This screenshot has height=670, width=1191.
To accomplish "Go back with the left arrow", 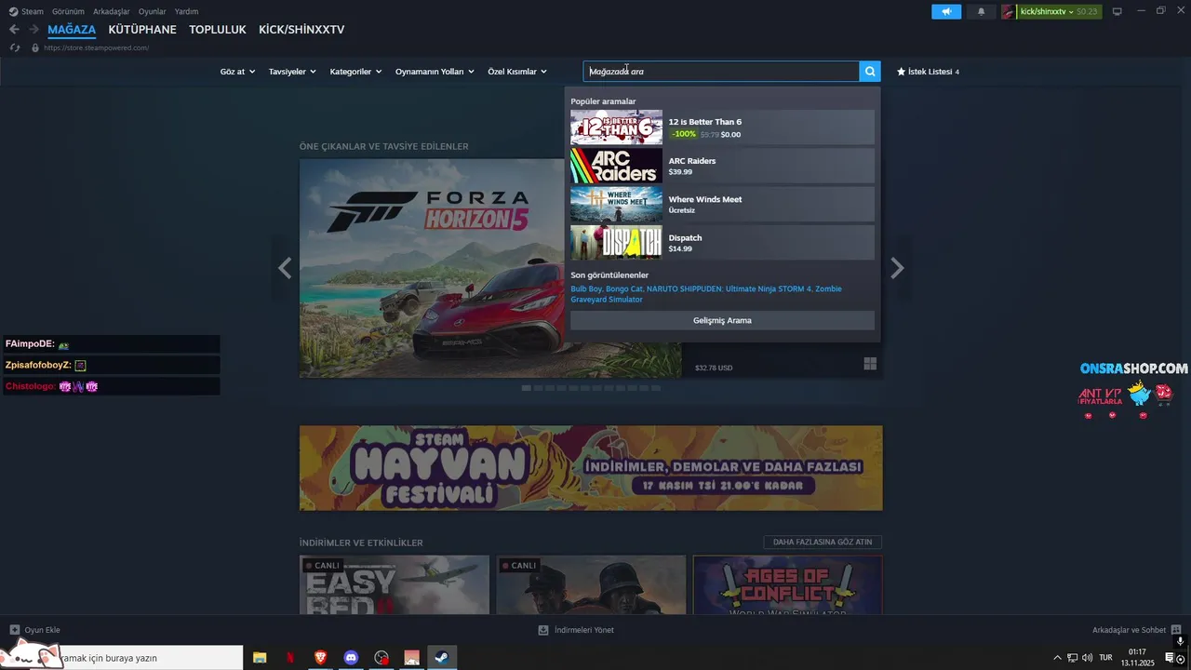I will pyautogui.click(x=14, y=30).
